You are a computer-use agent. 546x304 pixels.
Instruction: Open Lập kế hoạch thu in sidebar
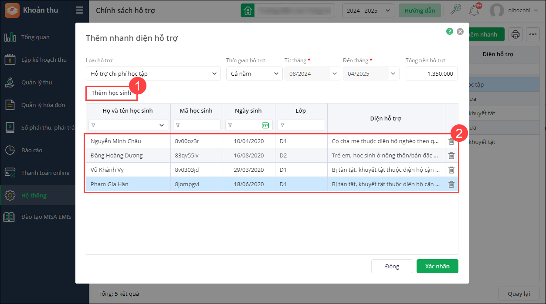(x=44, y=60)
